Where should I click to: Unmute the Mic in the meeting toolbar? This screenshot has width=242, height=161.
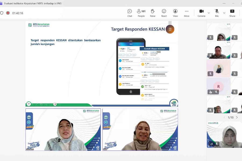[217, 13]
